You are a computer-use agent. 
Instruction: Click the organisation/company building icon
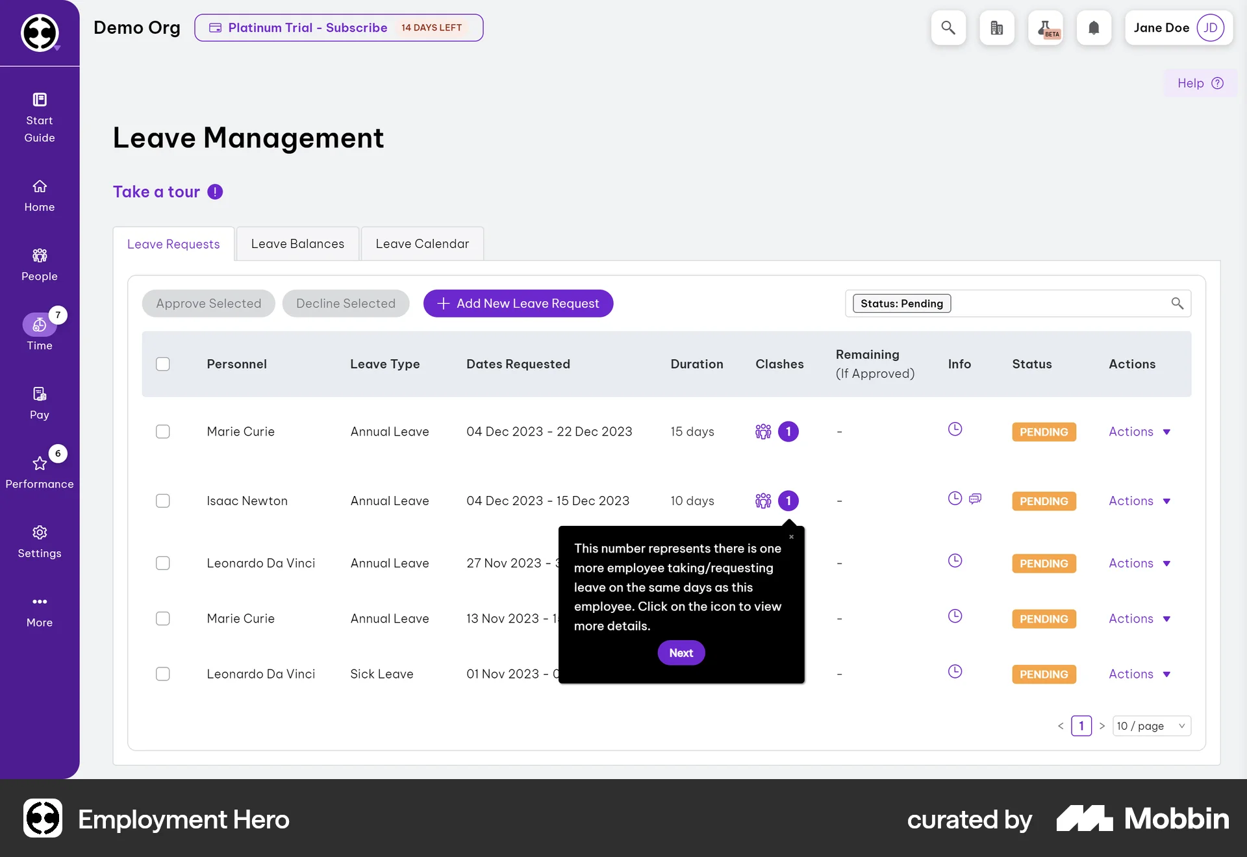pos(997,28)
